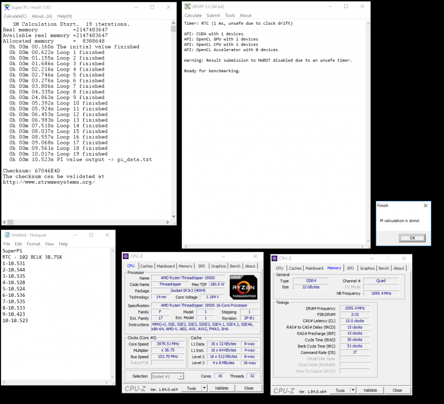Screen dimensions: 444x404
Task: Expand Tools dropdown arrow in memory window
Action: pyautogui.click(x=353, y=391)
